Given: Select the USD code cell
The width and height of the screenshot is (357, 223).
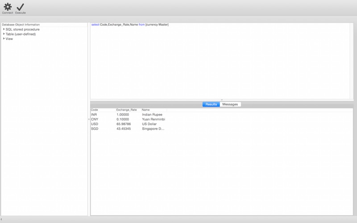Looking at the screenshot, I should pyautogui.click(x=95, y=124).
